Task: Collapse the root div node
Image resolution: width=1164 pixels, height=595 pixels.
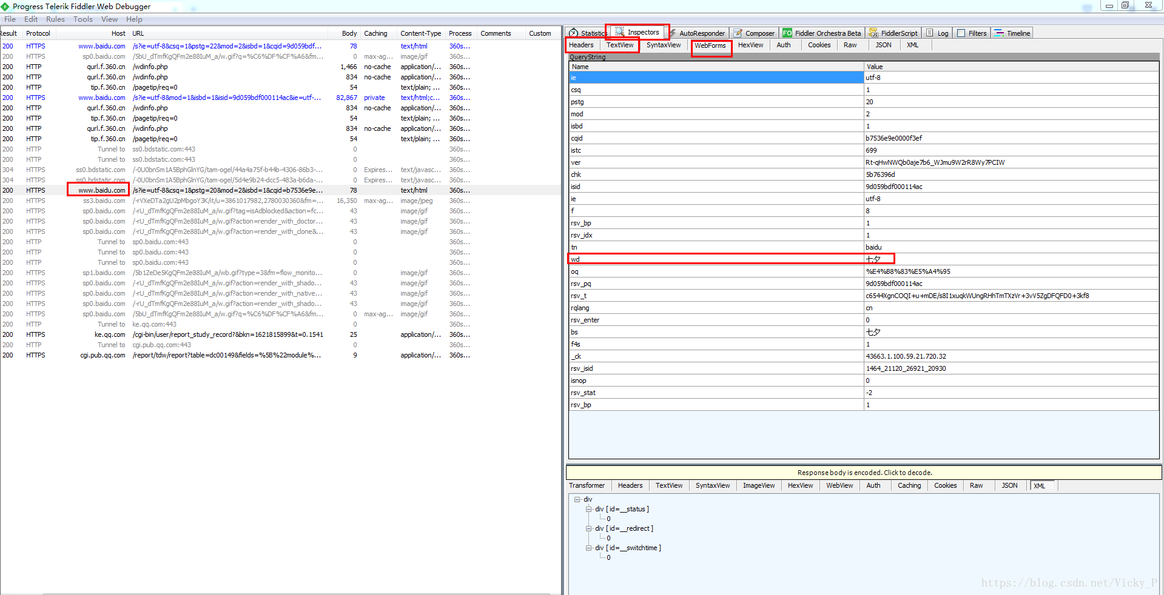Action: (577, 499)
